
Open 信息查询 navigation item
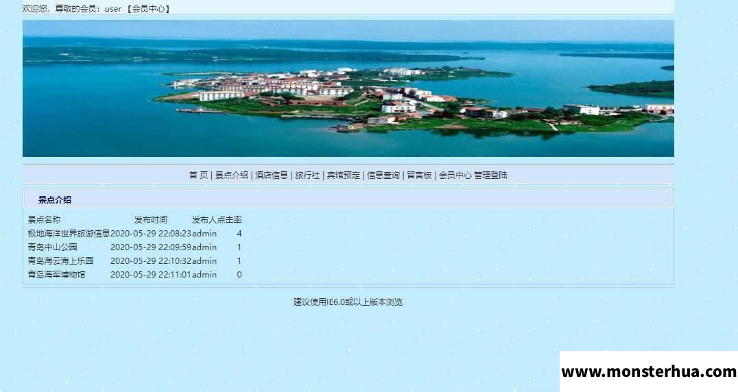383,175
